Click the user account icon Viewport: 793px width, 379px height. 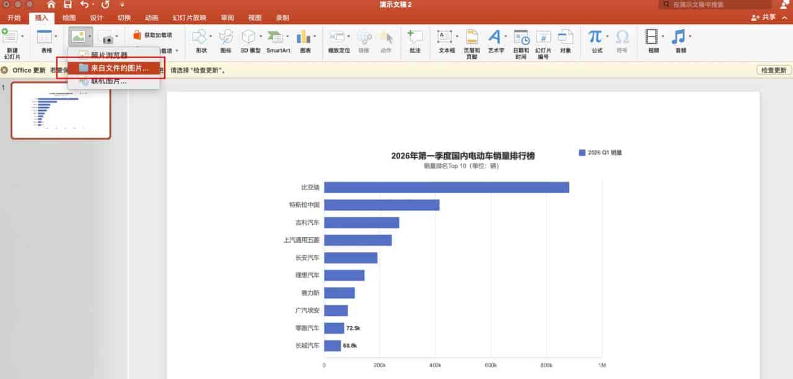click(x=785, y=4)
